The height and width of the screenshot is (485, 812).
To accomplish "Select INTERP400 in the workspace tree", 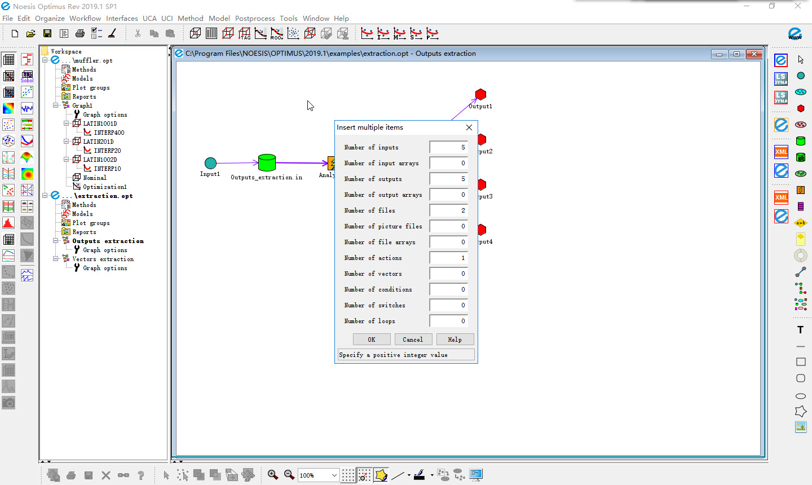I will tap(109, 133).
